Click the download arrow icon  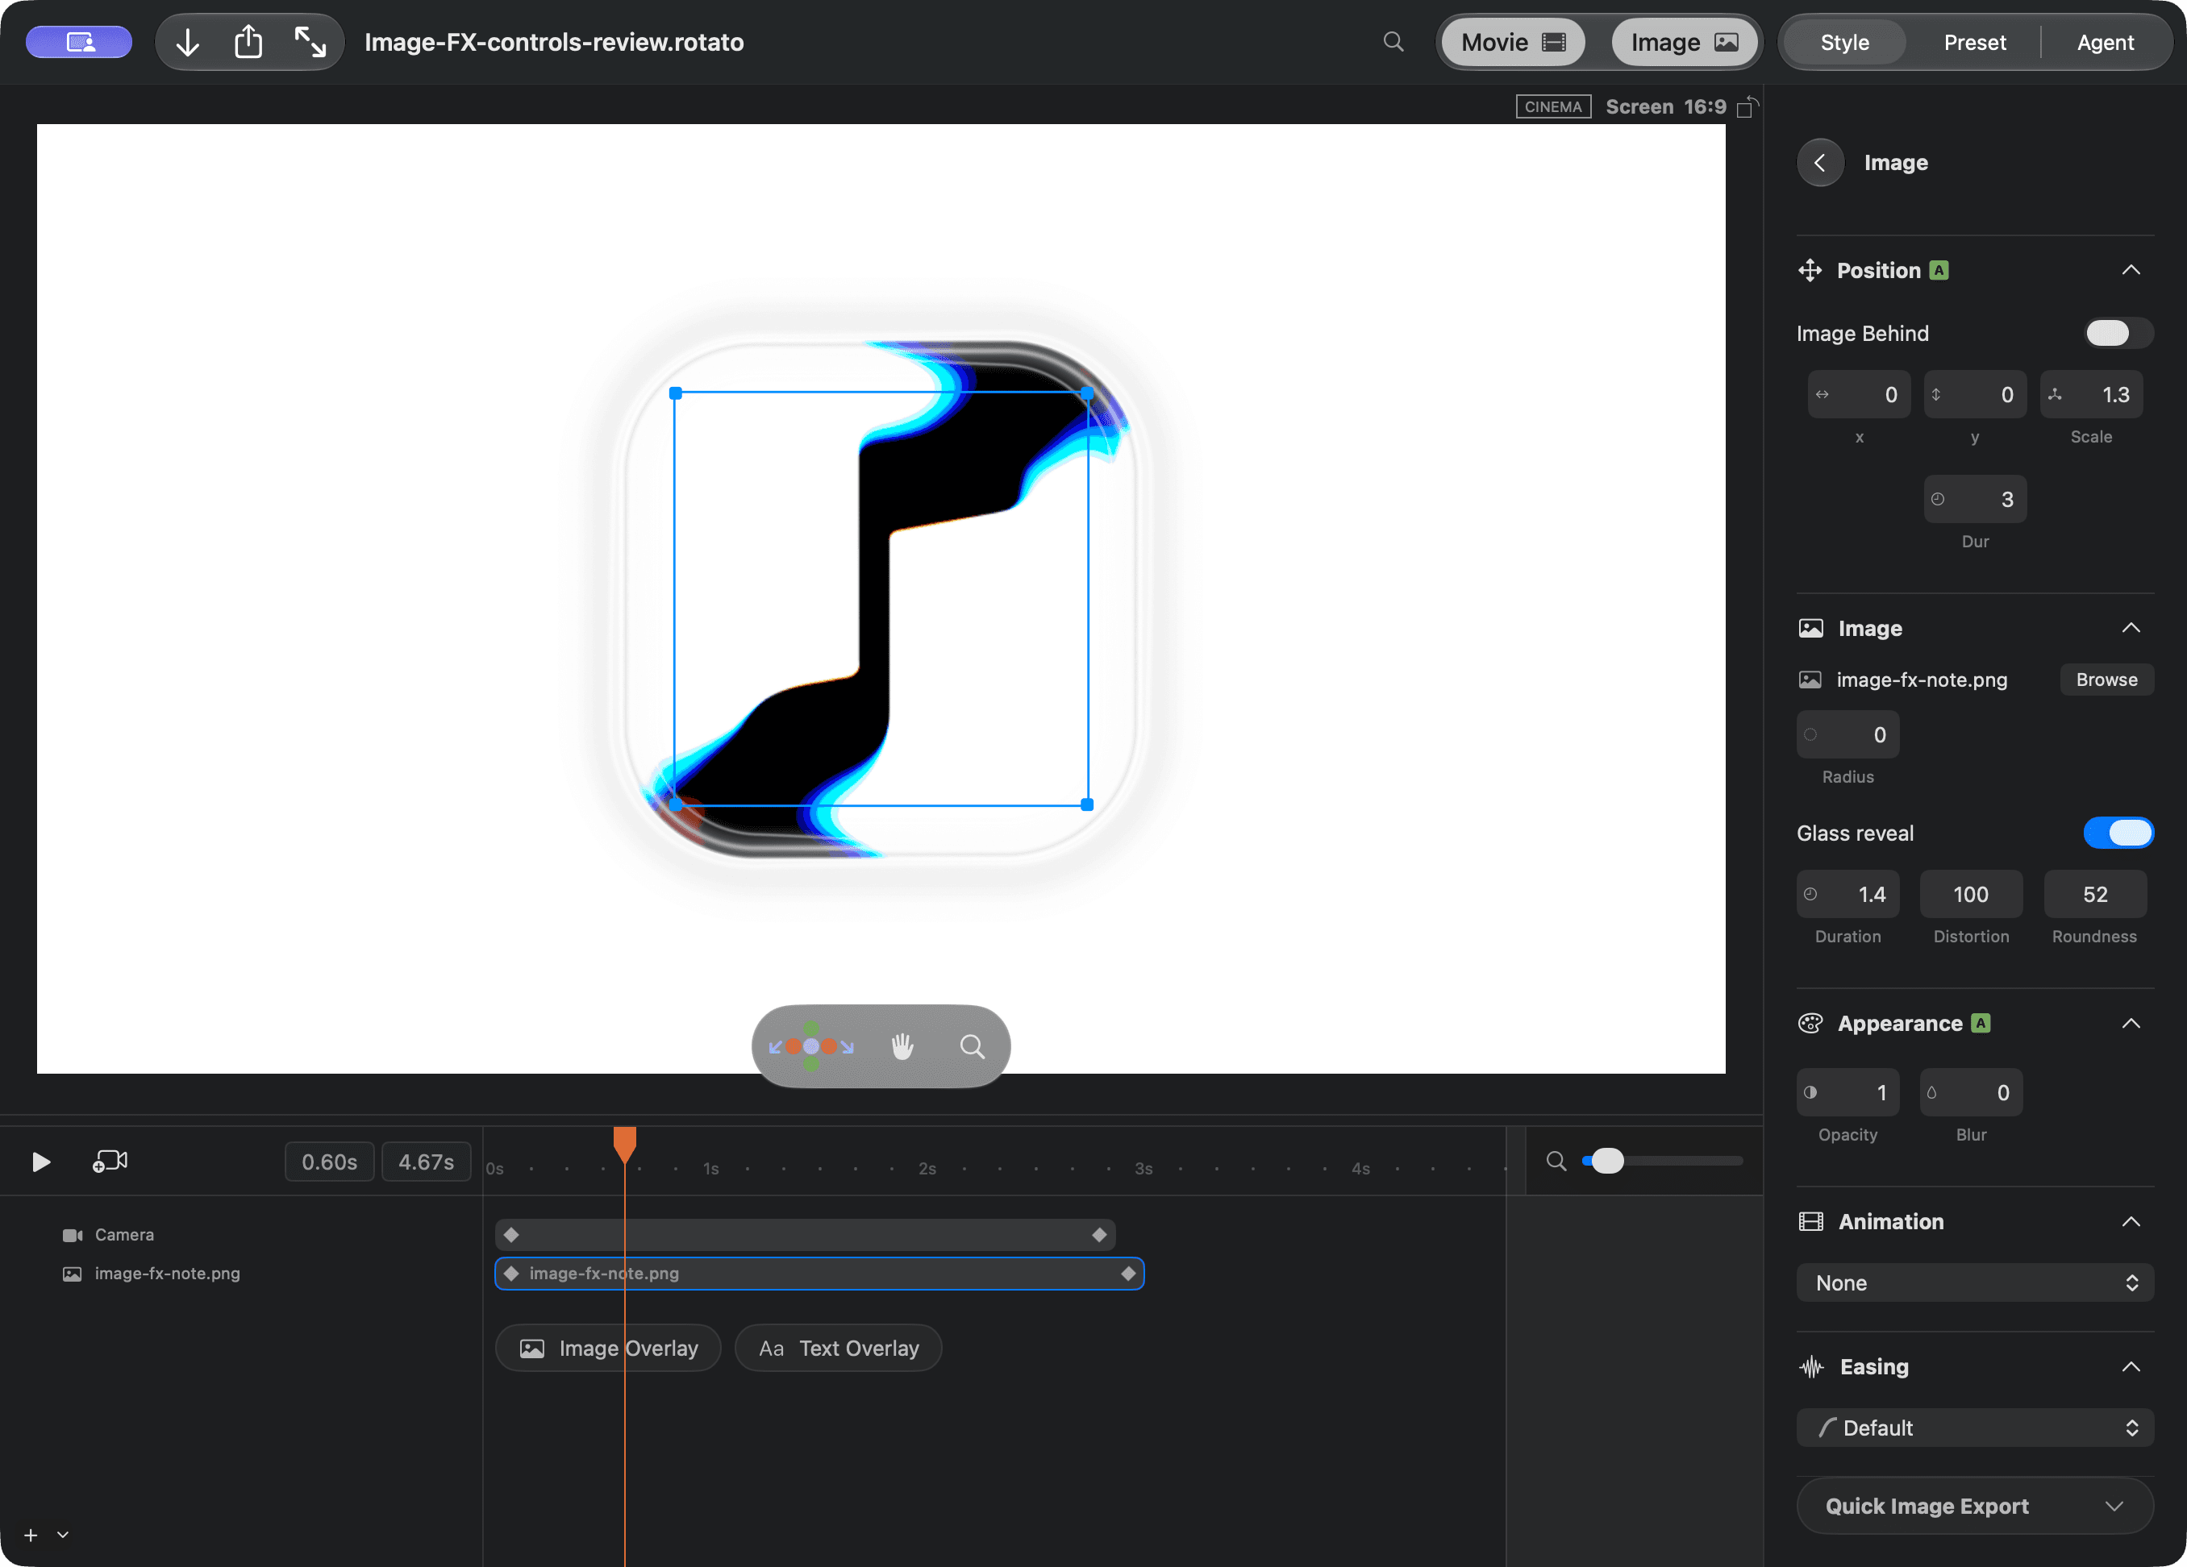(188, 41)
